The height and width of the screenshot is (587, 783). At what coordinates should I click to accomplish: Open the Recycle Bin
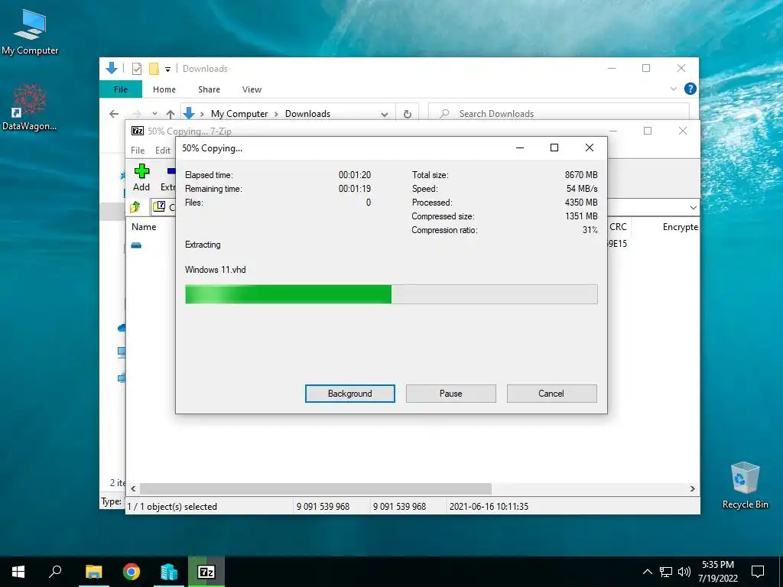click(745, 485)
